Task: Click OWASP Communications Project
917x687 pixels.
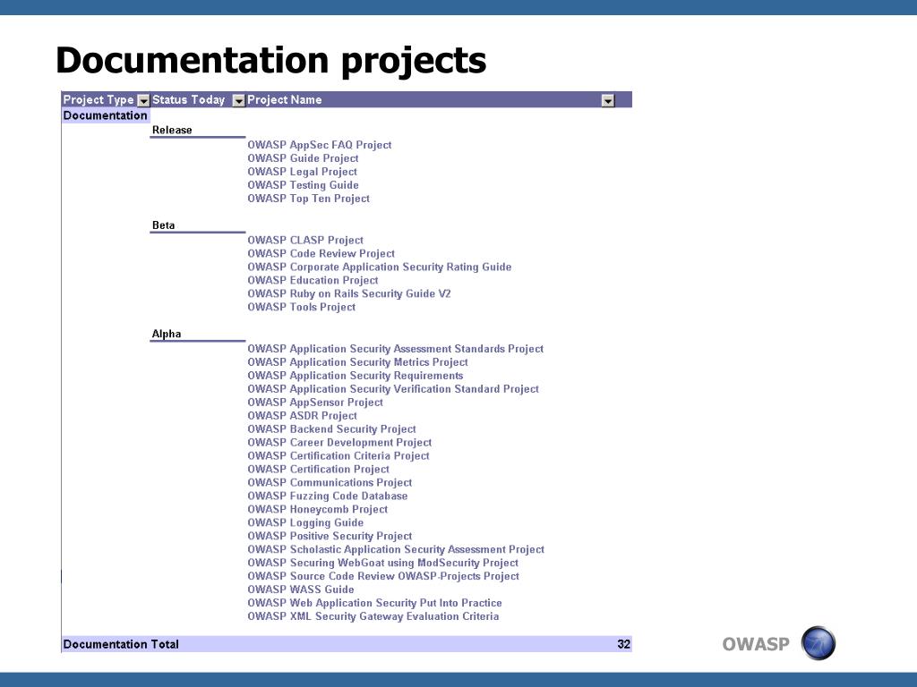Action: (x=330, y=483)
